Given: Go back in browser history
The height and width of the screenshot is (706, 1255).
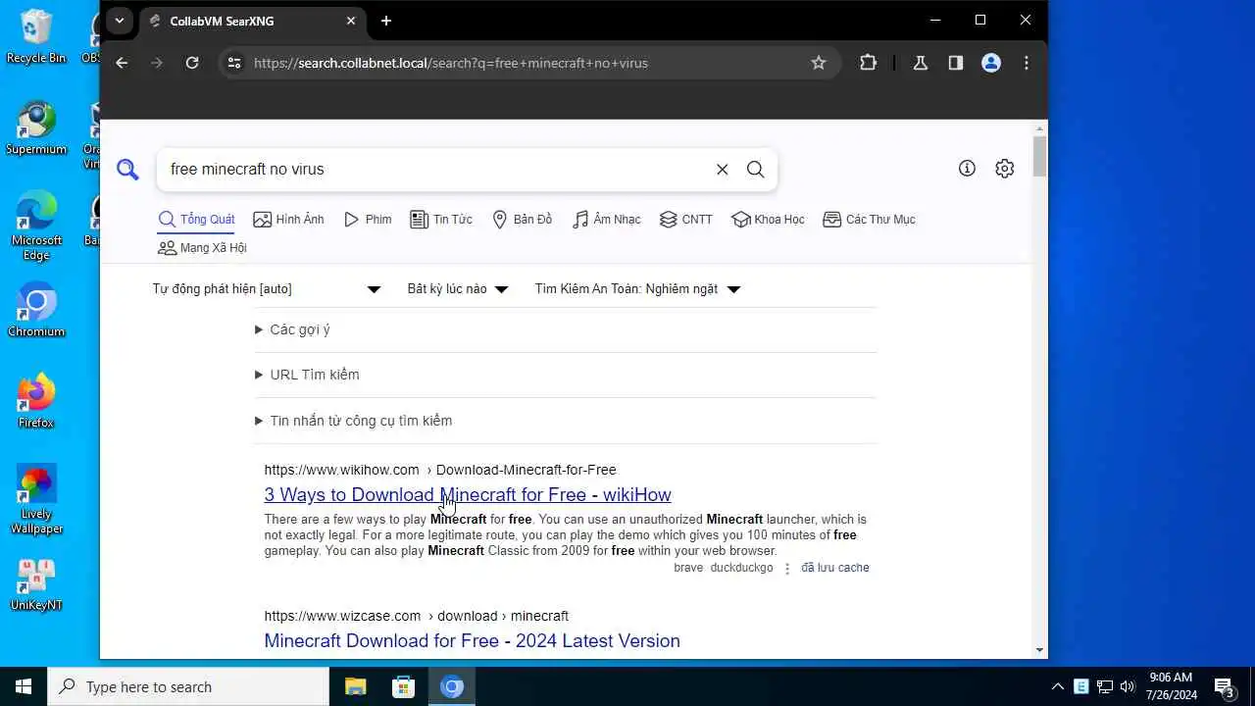Looking at the screenshot, I should 122,63.
